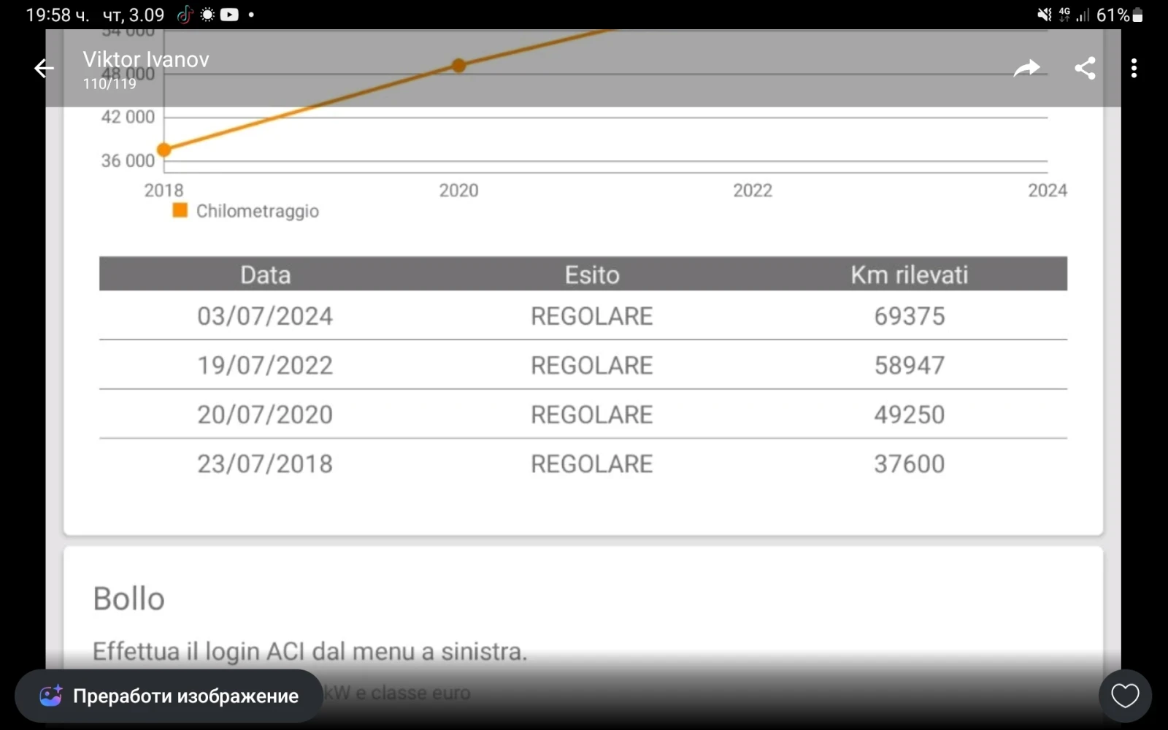This screenshot has width=1168, height=730.
Task: Tap the heart favorite icon
Action: tap(1125, 696)
